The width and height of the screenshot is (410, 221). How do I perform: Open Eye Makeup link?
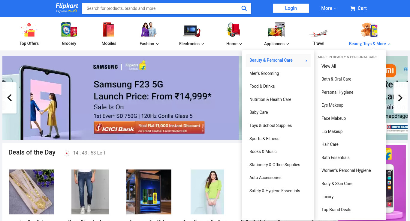point(333,105)
